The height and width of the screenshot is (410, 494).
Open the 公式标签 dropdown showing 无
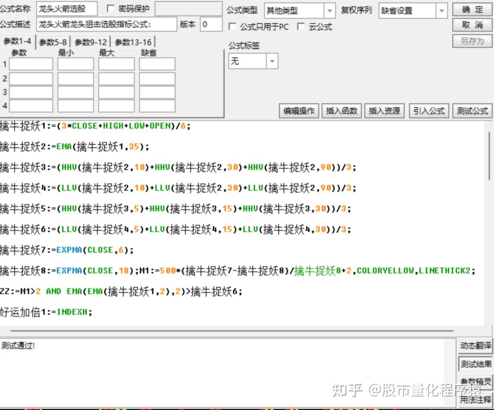272,61
